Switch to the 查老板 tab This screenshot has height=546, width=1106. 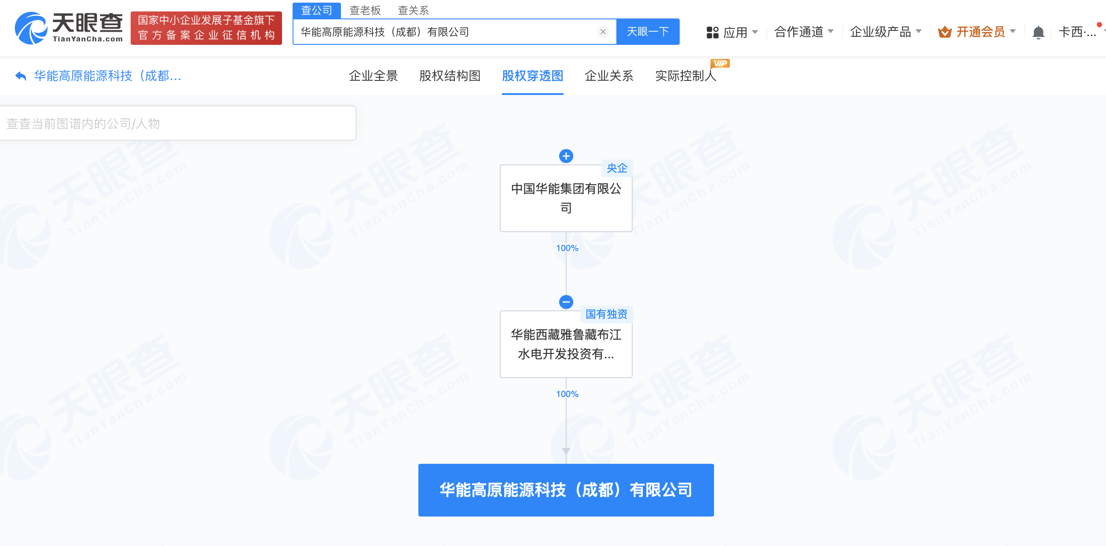click(x=365, y=11)
